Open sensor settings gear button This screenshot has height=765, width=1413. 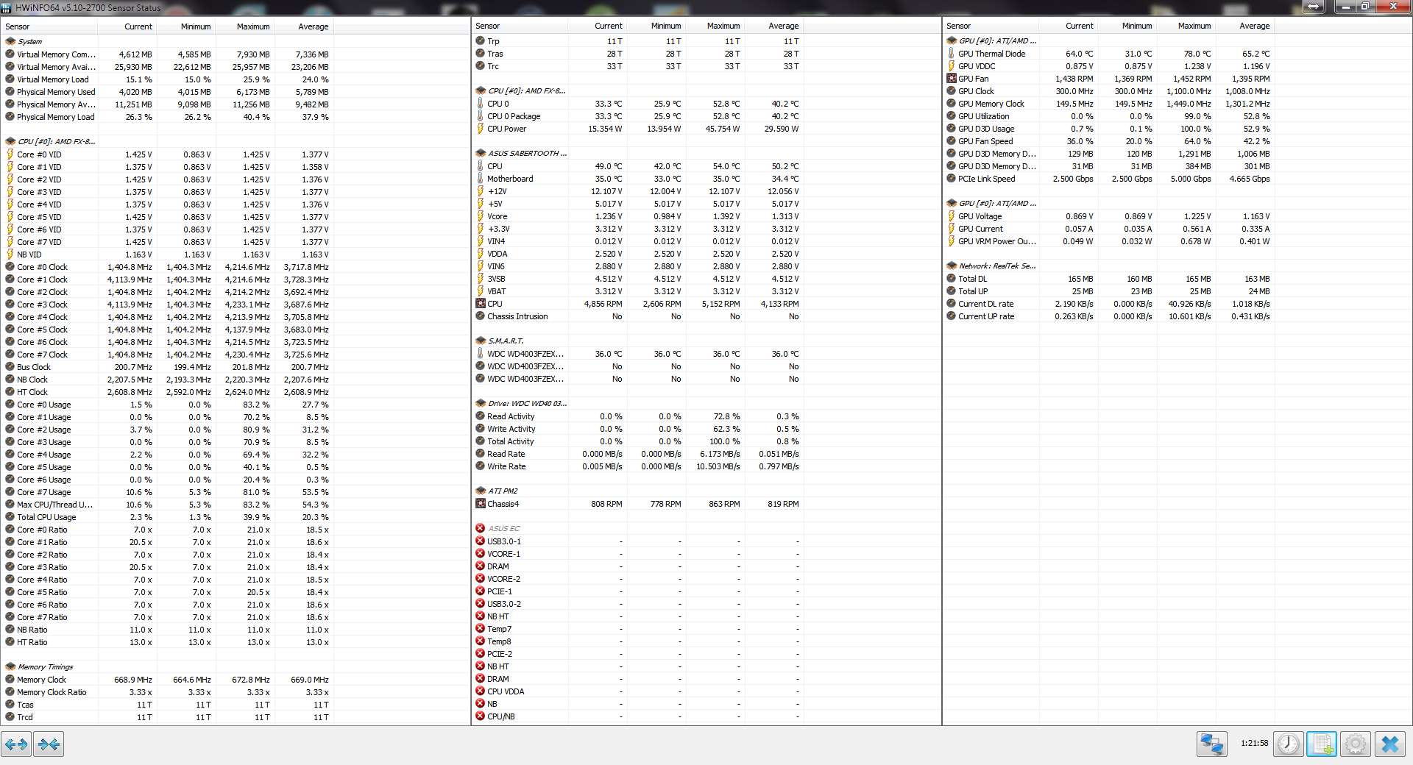(x=1356, y=744)
